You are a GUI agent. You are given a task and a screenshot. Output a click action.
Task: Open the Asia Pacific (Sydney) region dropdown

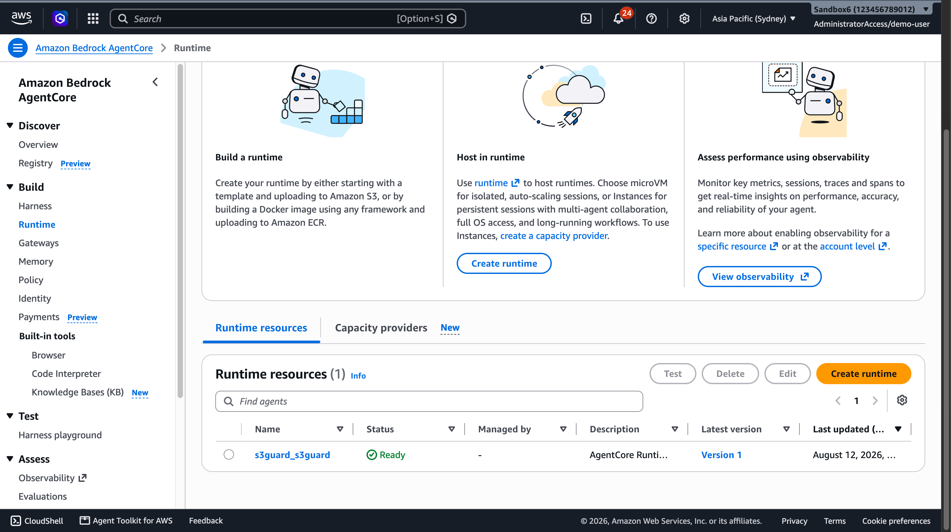[x=754, y=18]
